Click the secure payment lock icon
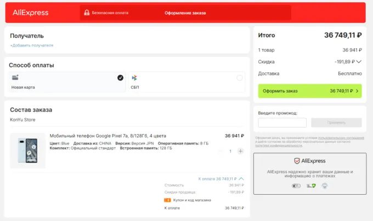Screen dimensions: 373x221 click(86, 13)
